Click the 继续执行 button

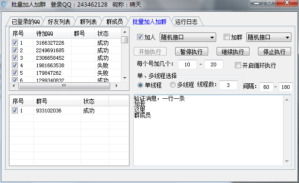pos(233,51)
